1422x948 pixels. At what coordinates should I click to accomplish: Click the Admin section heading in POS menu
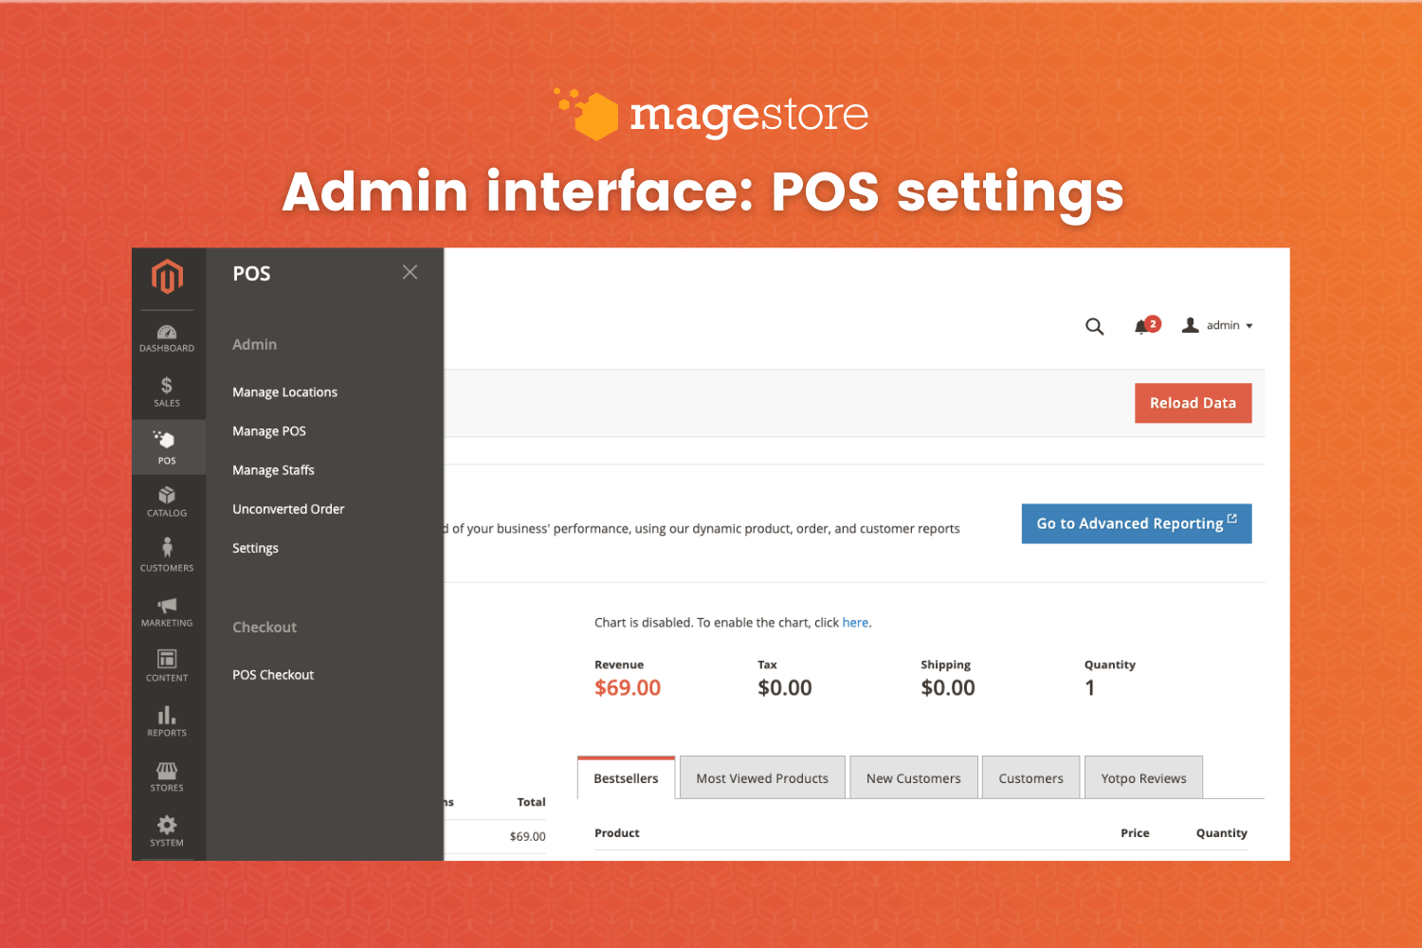point(255,345)
